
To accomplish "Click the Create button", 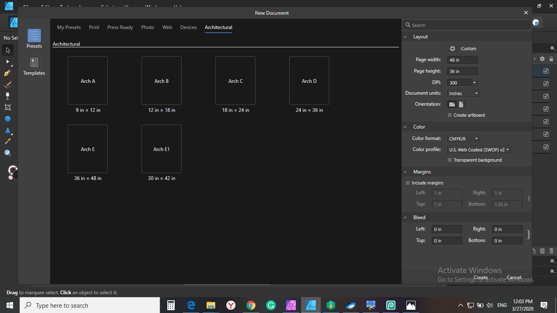I will [481, 277].
